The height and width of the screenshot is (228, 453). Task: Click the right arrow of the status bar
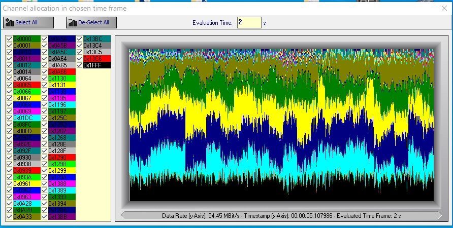[438, 215]
